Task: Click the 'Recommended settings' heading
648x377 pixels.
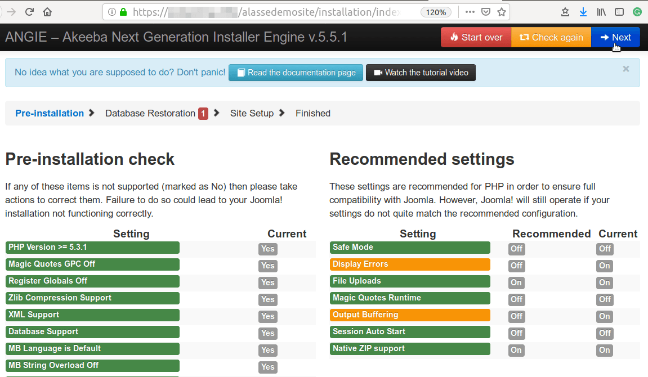Action: (422, 159)
